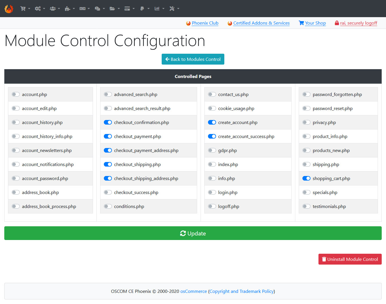Turn on cookie_usage.php switch
This screenshot has height=304, width=386.
(212, 108)
